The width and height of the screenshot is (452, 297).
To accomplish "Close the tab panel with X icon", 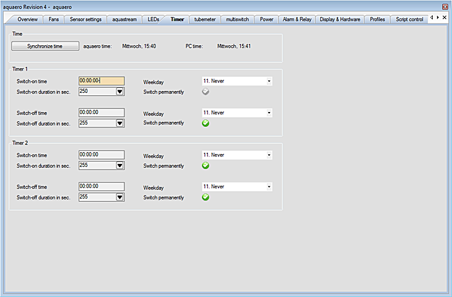I will tap(444, 18).
